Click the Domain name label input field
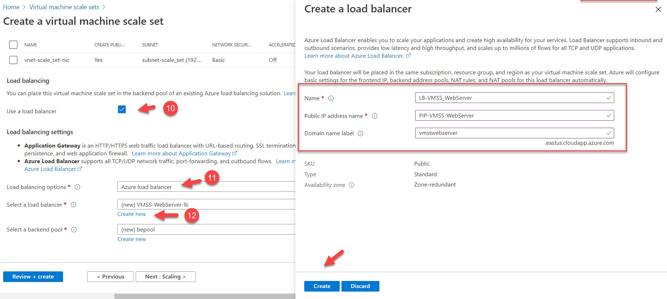Image resolution: width=667 pixels, height=299 pixels. point(510,133)
